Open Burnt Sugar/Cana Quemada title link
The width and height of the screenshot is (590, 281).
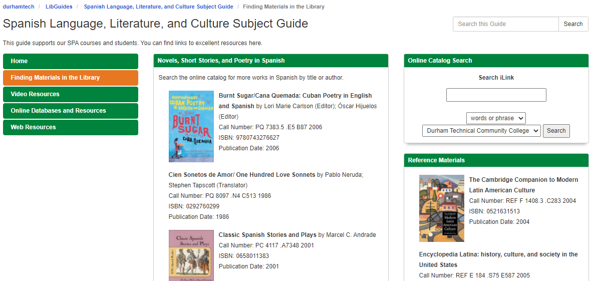pos(295,96)
